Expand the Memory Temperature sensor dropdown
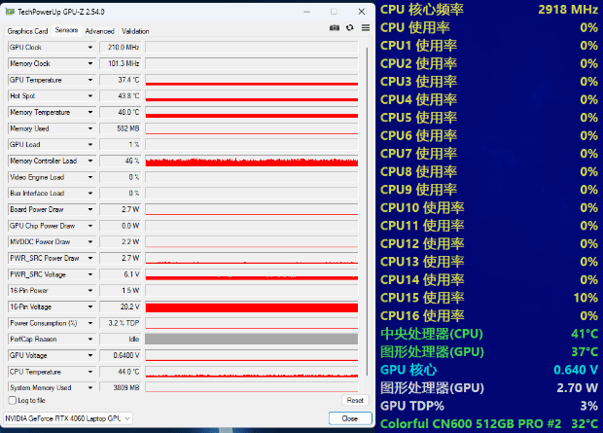This screenshot has height=433, width=603. point(90,113)
